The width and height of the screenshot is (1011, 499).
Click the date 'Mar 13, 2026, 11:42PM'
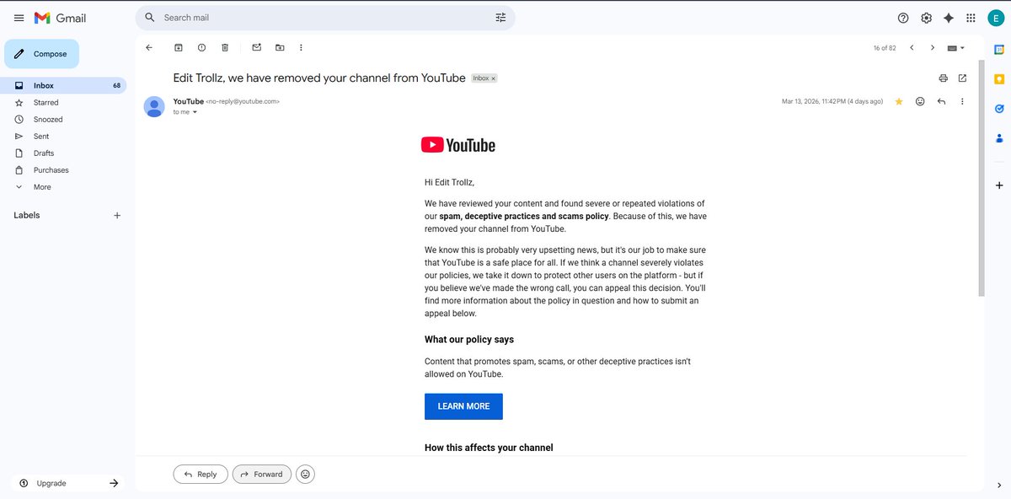(816, 101)
